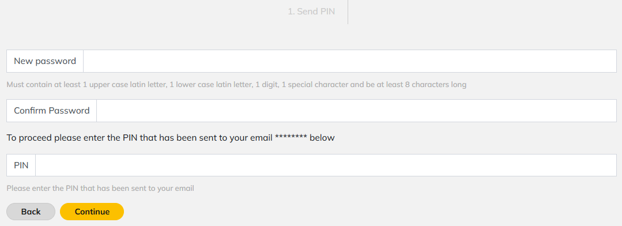This screenshot has width=622, height=226.
Task: Click the masked email asterisks
Action: tap(291, 138)
